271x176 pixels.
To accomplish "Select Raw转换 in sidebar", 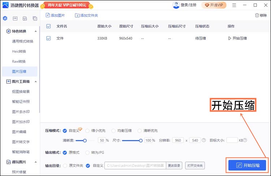I will [19, 62].
